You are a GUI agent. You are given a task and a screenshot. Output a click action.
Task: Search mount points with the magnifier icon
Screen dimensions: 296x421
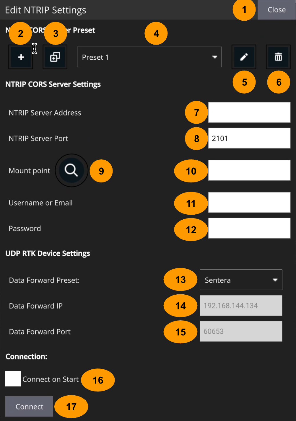pos(71,170)
